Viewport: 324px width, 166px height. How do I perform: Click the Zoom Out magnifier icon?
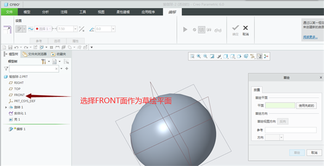click(205, 56)
